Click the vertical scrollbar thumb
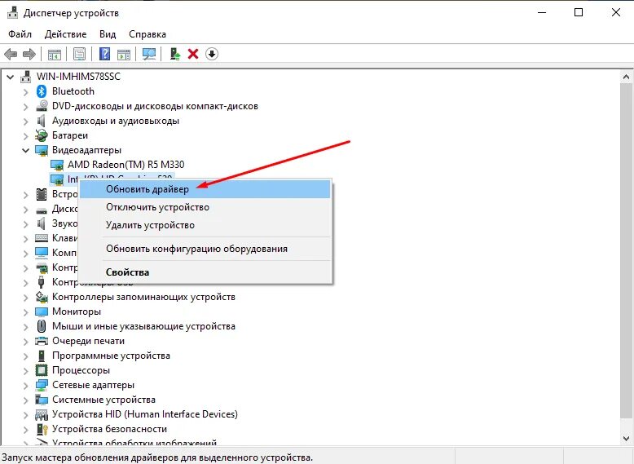Viewport: 634px width, 464px height. [x=626, y=252]
